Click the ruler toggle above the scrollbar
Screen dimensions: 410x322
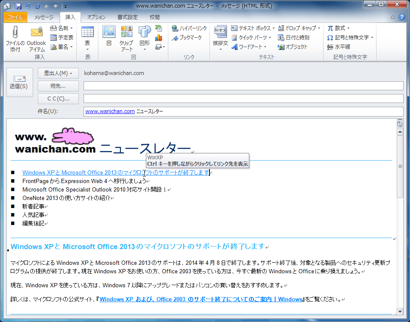[x=400, y=124]
